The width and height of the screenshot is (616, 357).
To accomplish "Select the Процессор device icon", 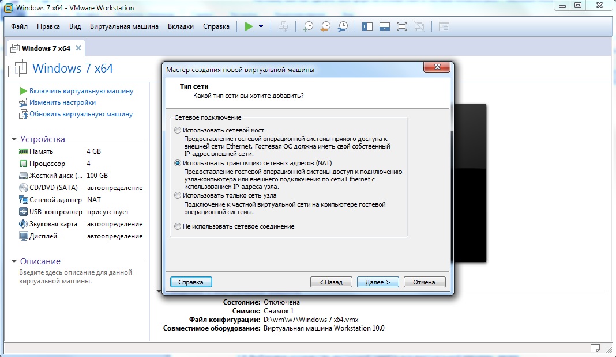I will (x=24, y=164).
